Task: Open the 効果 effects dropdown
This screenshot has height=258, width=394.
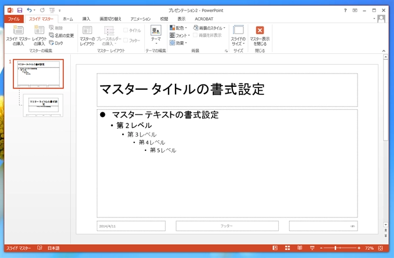Action: coord(178,43)
